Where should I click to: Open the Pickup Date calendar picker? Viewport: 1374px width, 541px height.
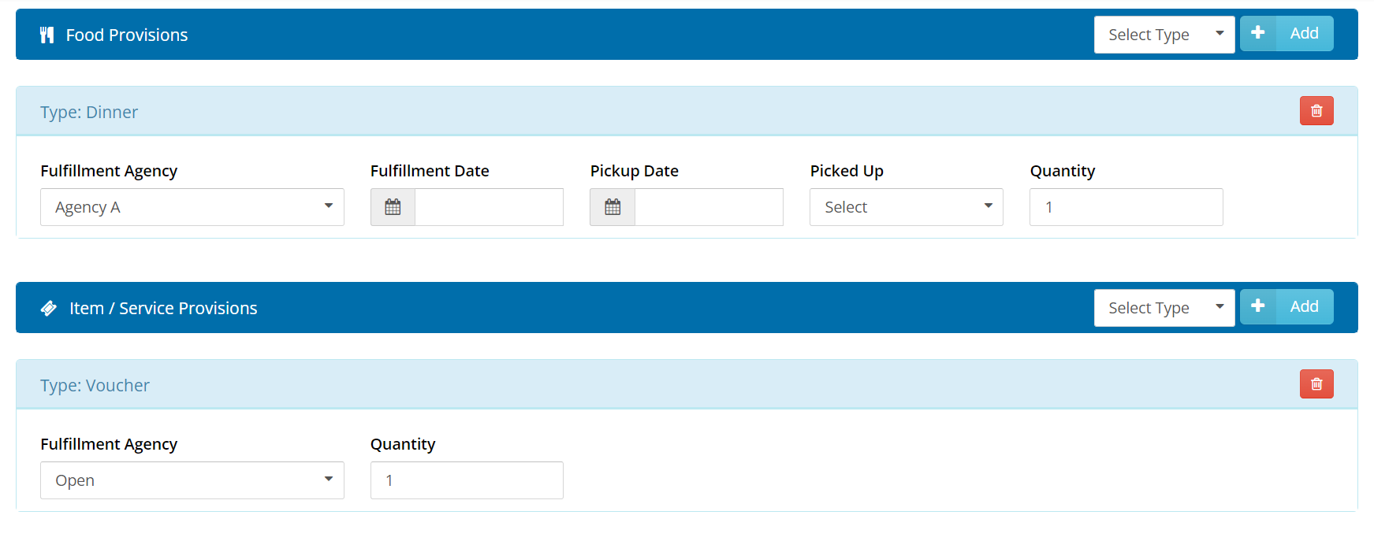pos(613,207)
